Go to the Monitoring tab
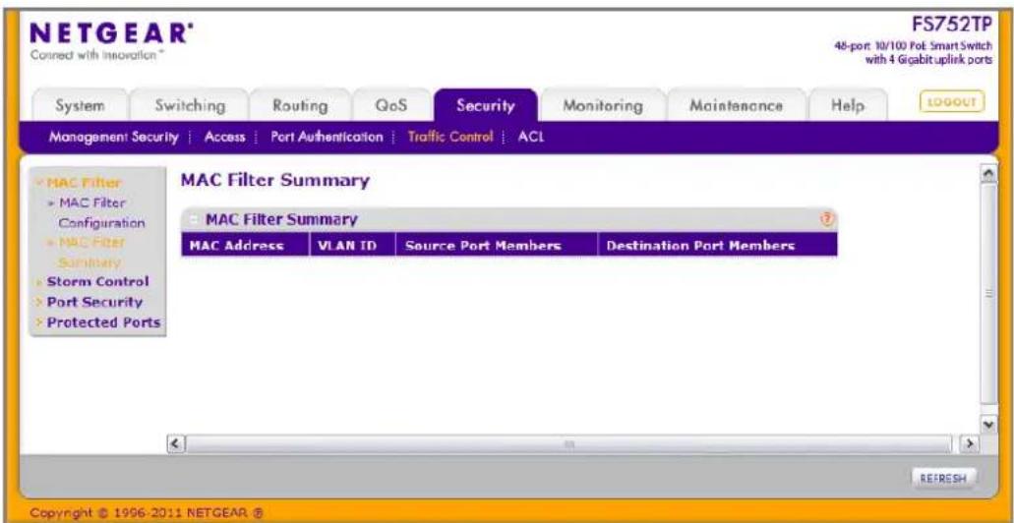1014x523 pixels. coord(602,105)
